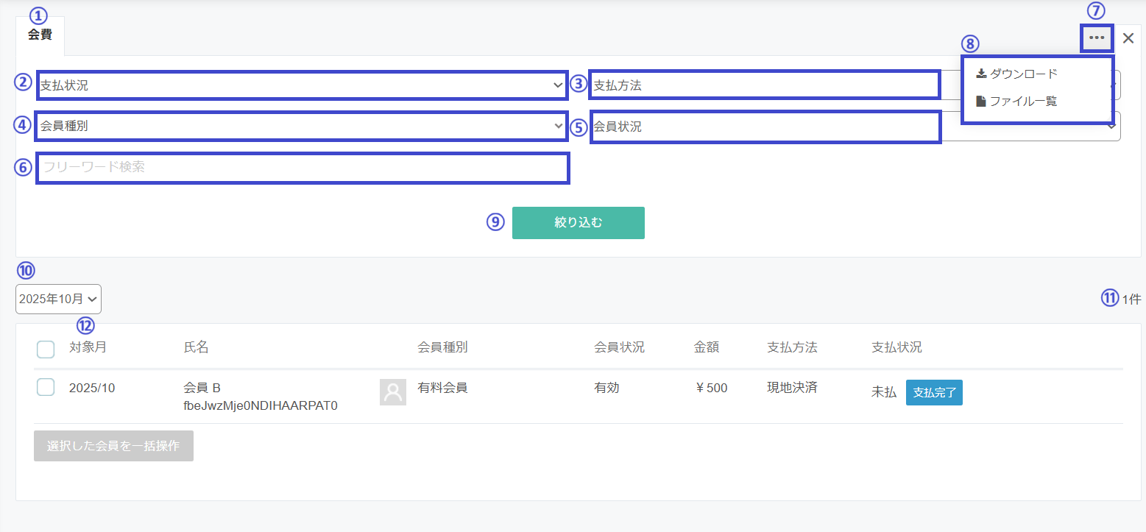Click the green 絞り込む filter button
Image resolution: width=1146 pixels, height=532 pixels.
click(x=579, y=223)
